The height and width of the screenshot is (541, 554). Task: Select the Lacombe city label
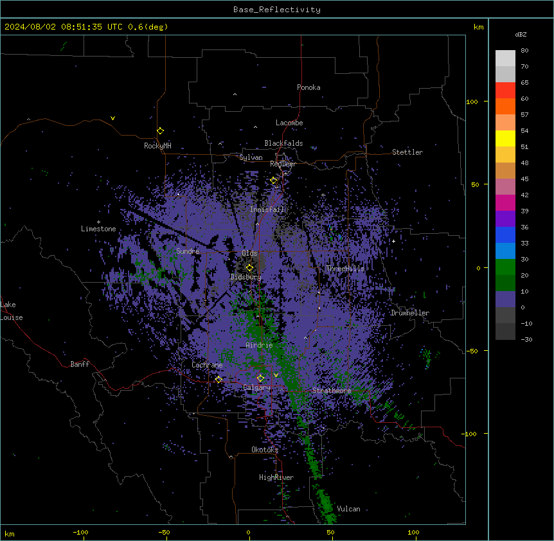point(289,123)
